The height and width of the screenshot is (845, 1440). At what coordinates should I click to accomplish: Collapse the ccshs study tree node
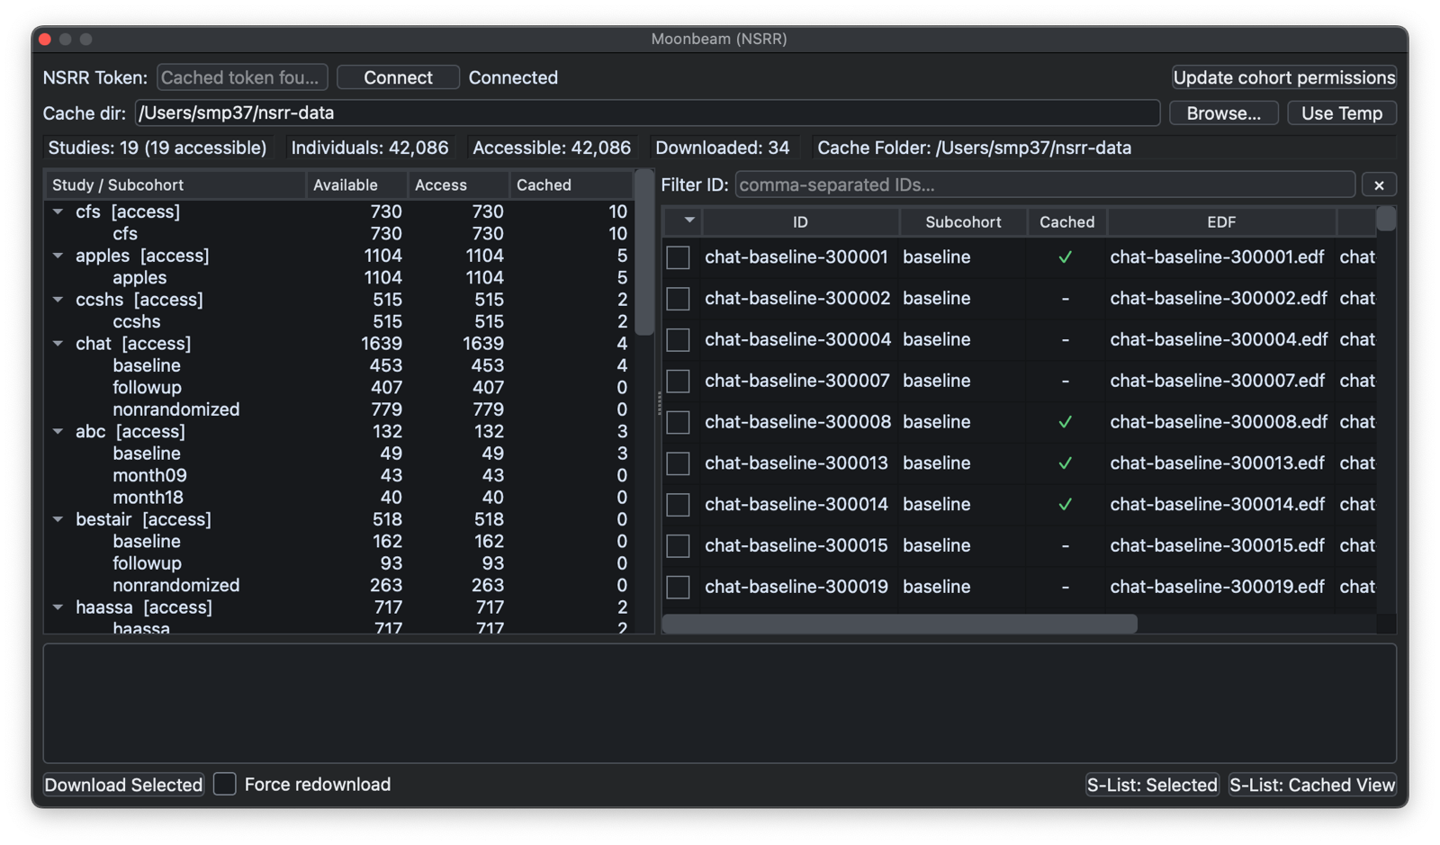click(58, 300)
